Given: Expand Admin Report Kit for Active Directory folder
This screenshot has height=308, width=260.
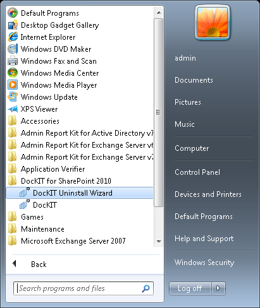Looking at the screenshot, I should (80, 133).
